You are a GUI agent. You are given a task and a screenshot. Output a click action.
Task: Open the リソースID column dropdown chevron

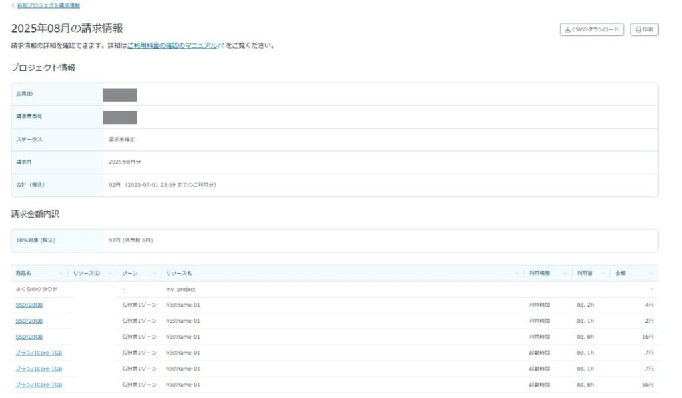110,274
